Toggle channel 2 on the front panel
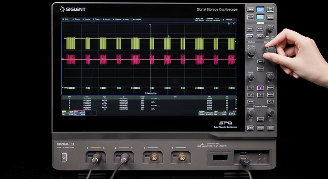The image size is (328, 179). [x=260, y=88]
